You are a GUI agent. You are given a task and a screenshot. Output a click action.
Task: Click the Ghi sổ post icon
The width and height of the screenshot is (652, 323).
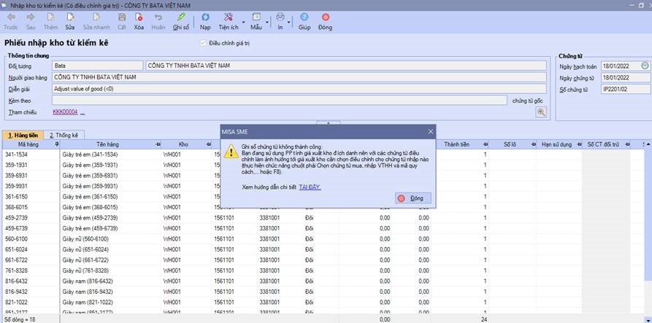click(181, 17)
